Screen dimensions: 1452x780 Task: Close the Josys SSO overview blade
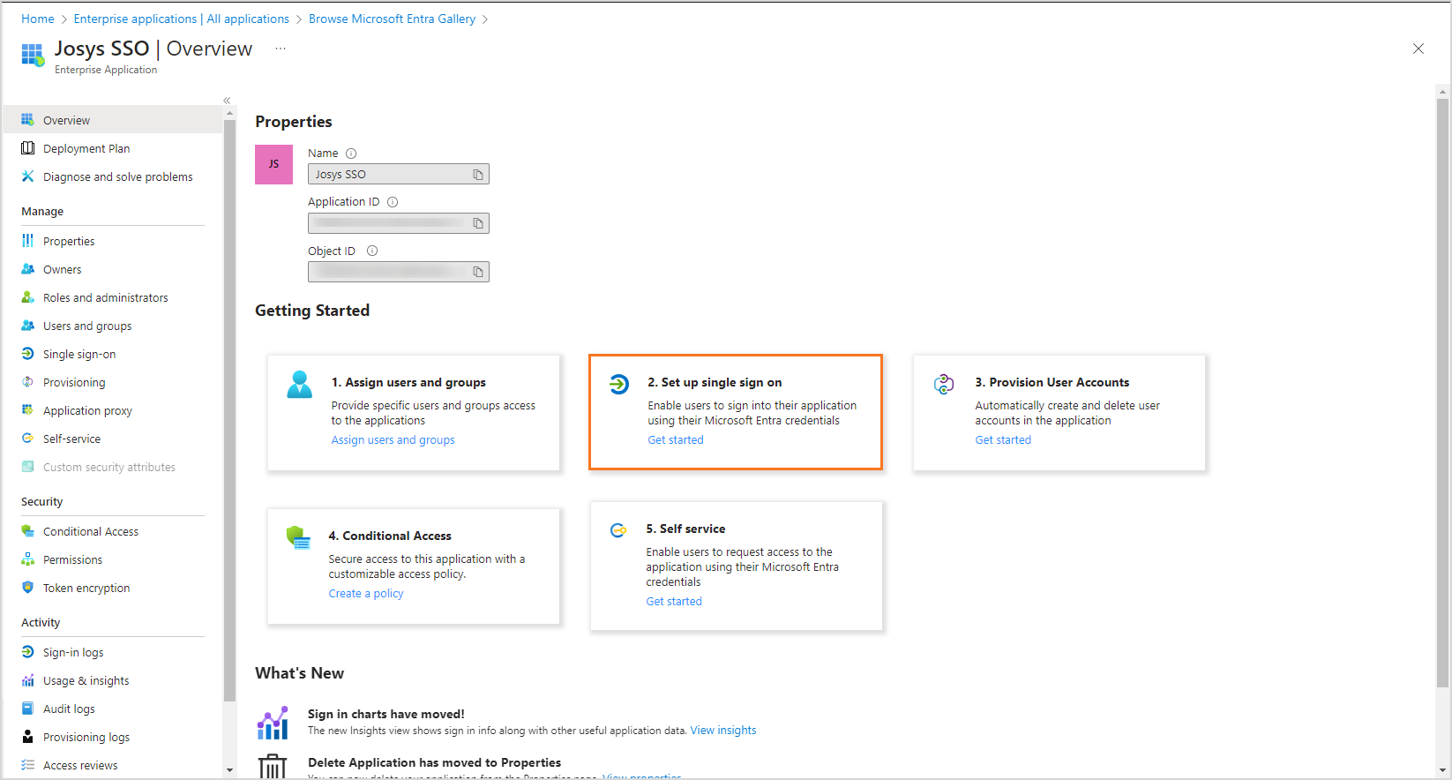pyautogui.click(x=1418, y=49)
